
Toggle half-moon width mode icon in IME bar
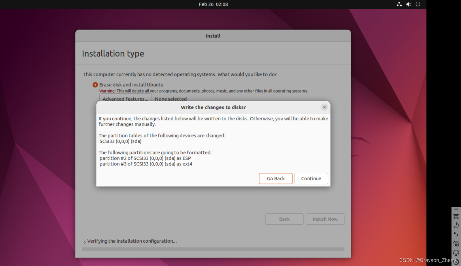(456, 225)
